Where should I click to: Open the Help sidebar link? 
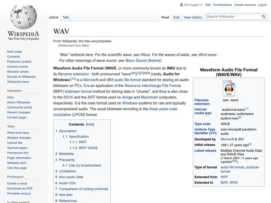11,97
